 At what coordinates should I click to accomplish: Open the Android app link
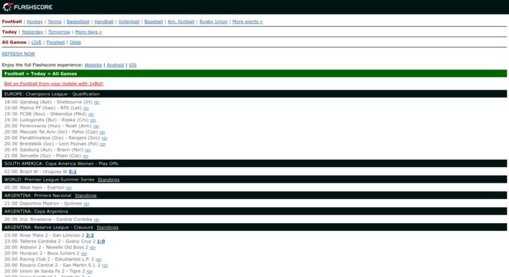coord(115,65)
